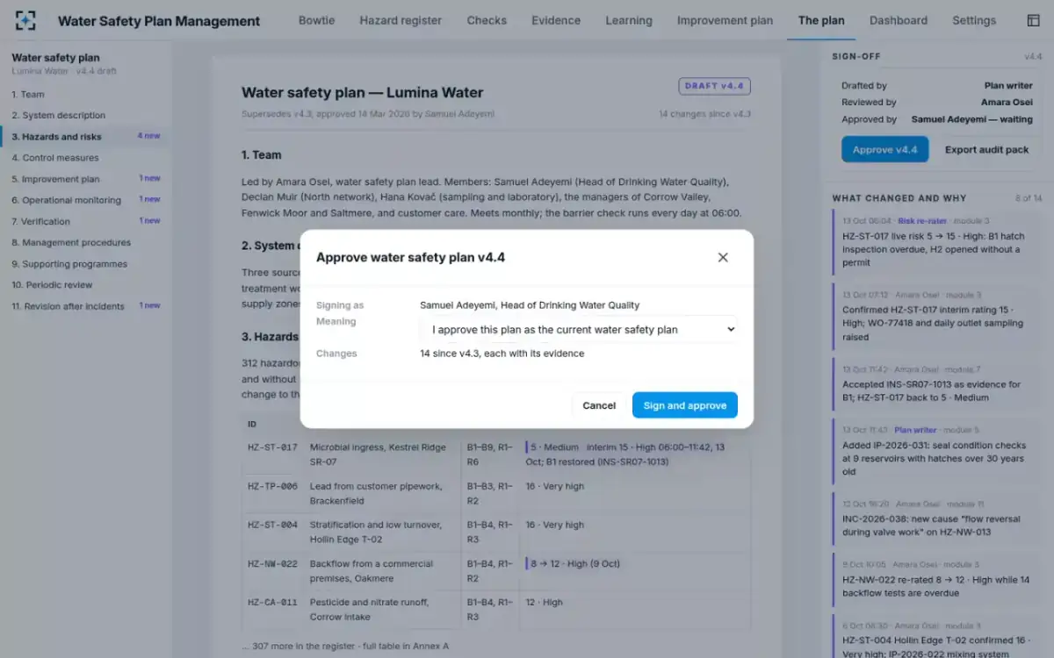Click Approve v4.4 in sign-off panel
The image size is (1054, 658).
coord(884,149)
